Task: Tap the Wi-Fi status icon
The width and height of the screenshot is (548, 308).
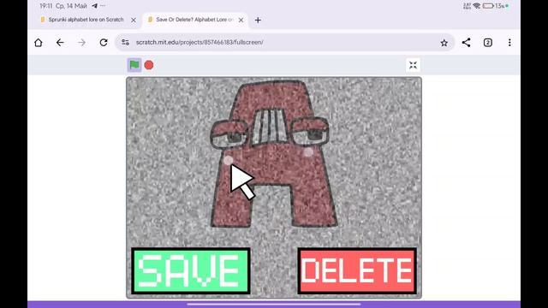Action: click(476, 6)
